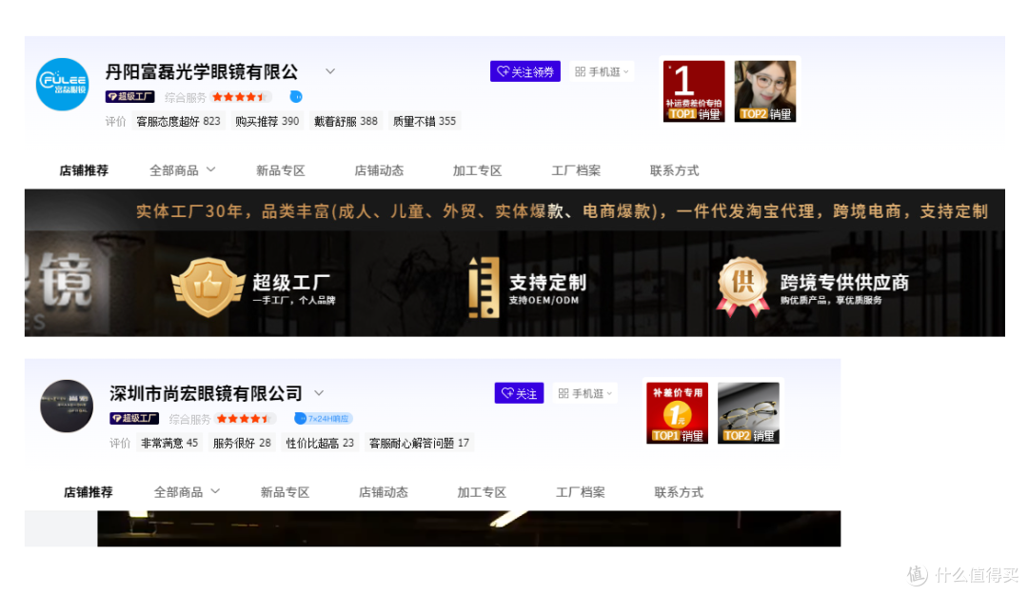Expand 深圳市尚宏眼镜有限公司 name dropdown

pos(319,393)
